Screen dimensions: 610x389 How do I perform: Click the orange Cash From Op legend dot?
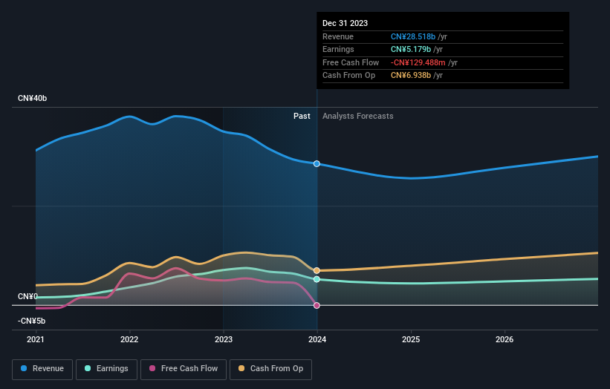(x=241, y=368)
